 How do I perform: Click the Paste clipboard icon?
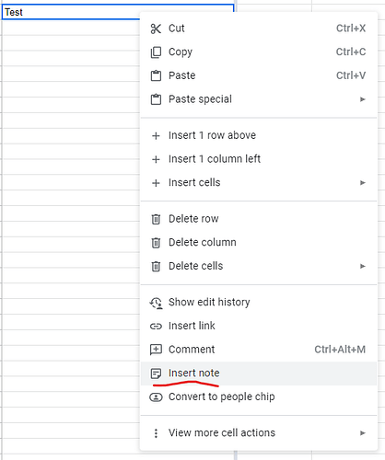[156, 75]
